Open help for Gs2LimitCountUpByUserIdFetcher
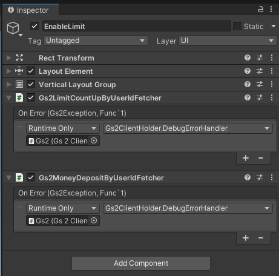 tap(248, 97)
